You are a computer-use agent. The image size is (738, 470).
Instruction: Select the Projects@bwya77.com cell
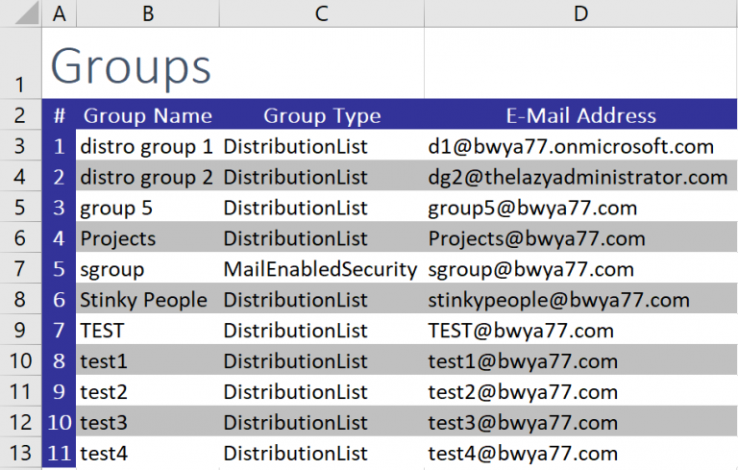pyautogui.click(x=580, y=238)
